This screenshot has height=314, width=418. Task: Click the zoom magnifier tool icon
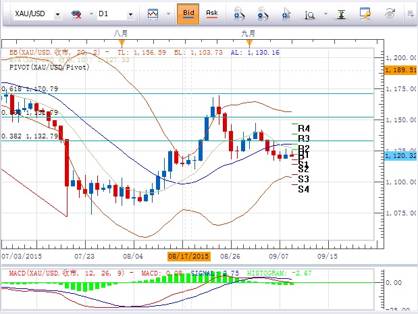[310, 14]
